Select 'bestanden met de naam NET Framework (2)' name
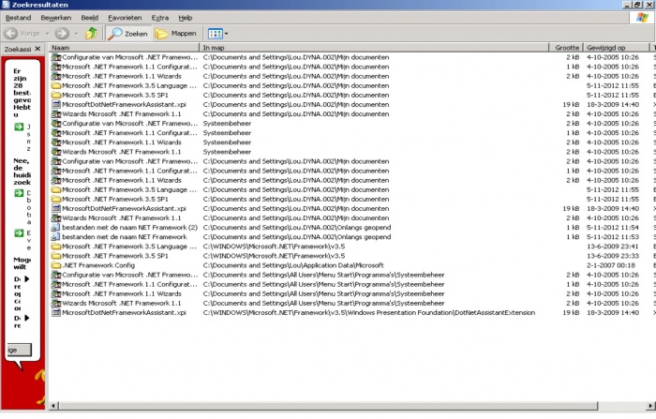The image size is (656, 419). 129,227
